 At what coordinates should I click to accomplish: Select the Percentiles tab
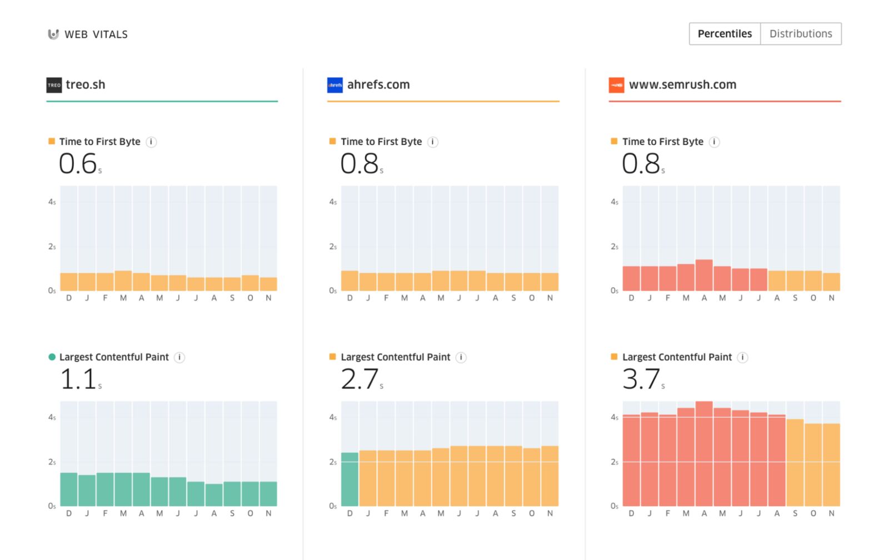pyautogui.click(x=725, y=34)
